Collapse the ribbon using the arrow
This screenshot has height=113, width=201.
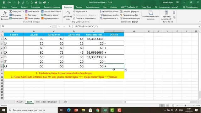click(199, 22)
